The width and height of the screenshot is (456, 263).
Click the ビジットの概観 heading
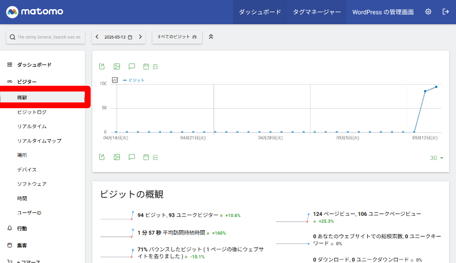(x=132, y=195)
